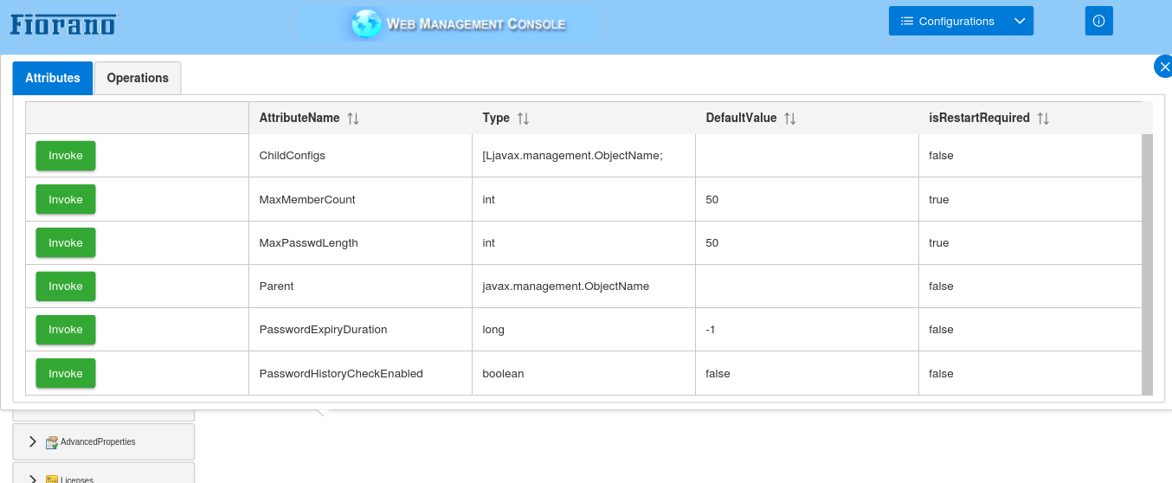
Task: Close the attributes dialog with X icon
Action: pyautogui.click(x=1163, y=67)
